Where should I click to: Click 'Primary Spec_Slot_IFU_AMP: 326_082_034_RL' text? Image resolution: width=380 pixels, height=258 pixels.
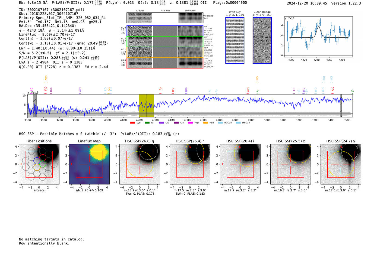[x=62, y=18]
